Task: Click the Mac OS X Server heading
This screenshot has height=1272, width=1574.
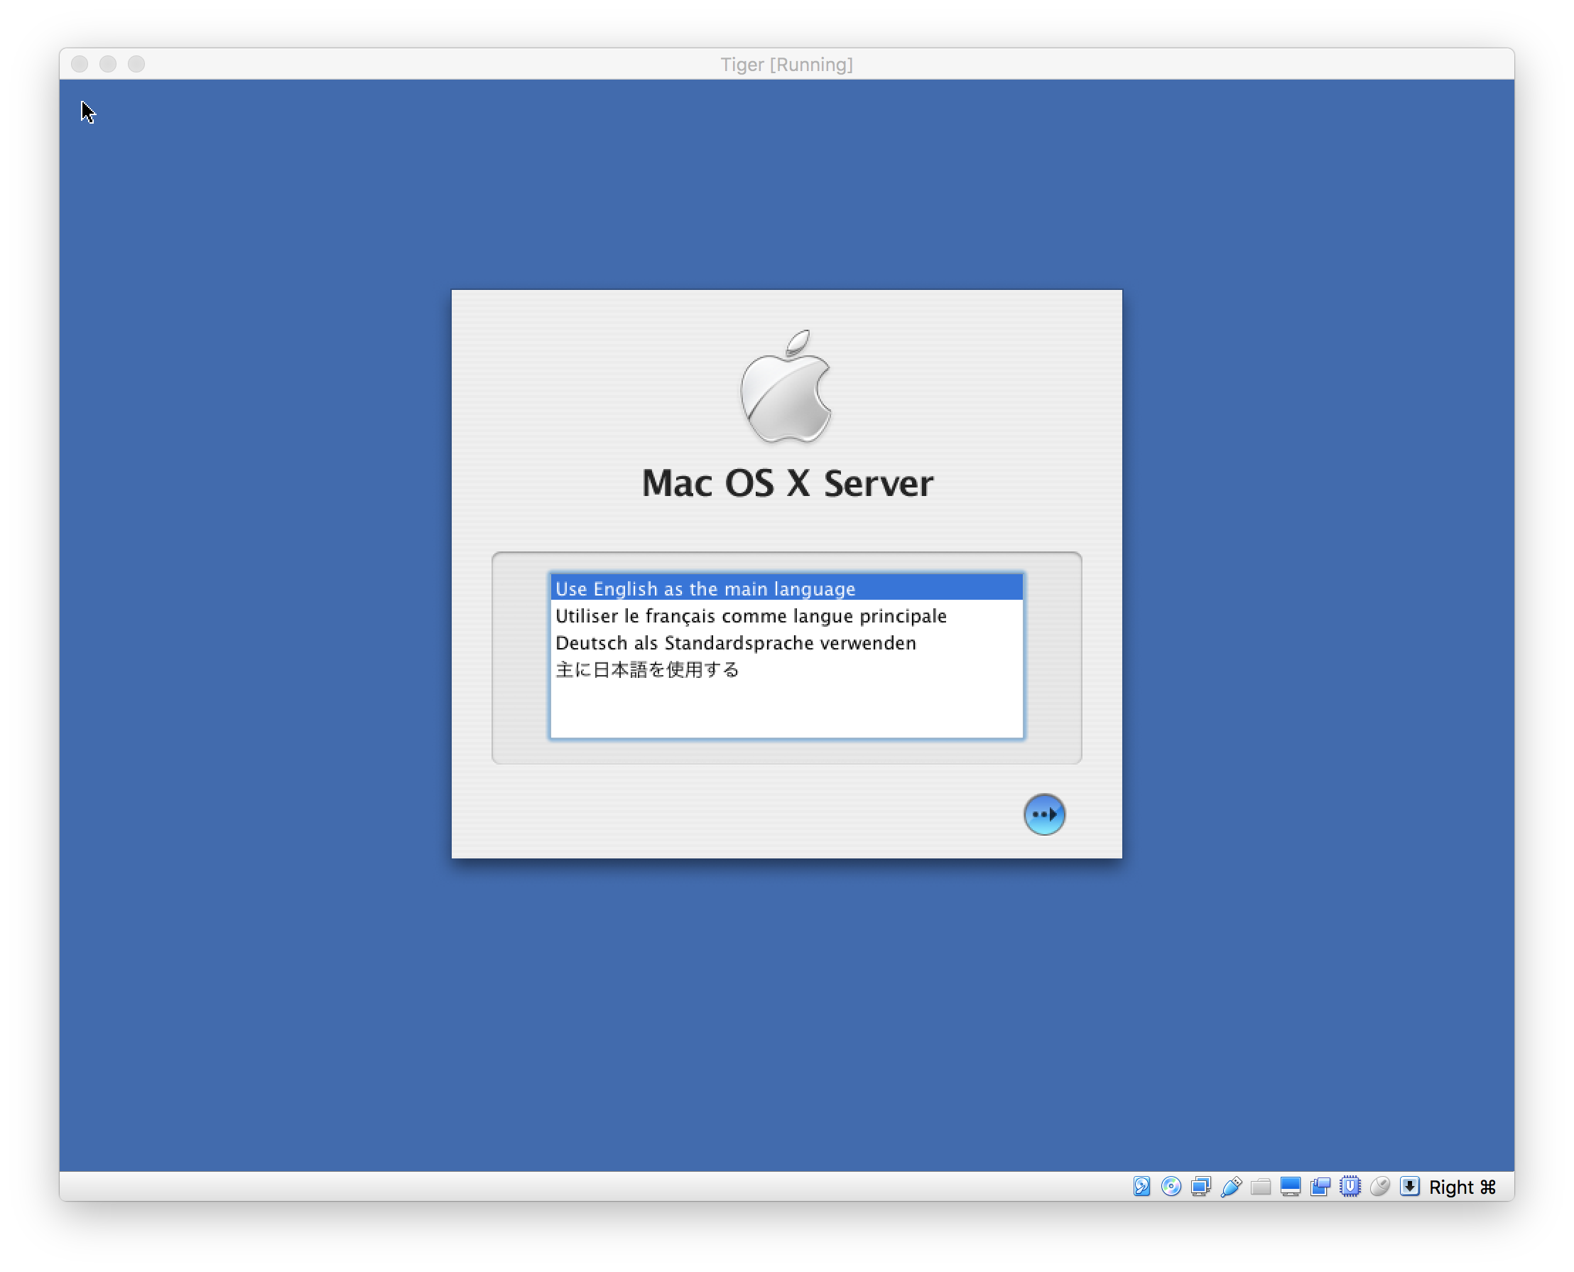Action: 786,483
